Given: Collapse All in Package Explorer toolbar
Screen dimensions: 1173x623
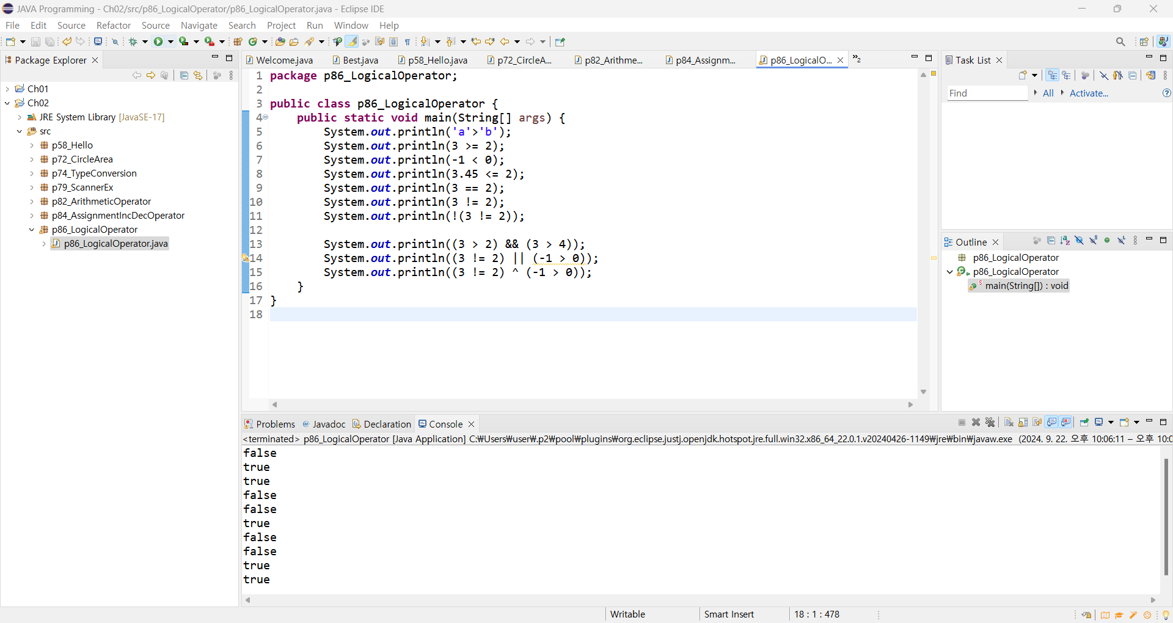Looking at the screenshot, I should click(184, 75).
